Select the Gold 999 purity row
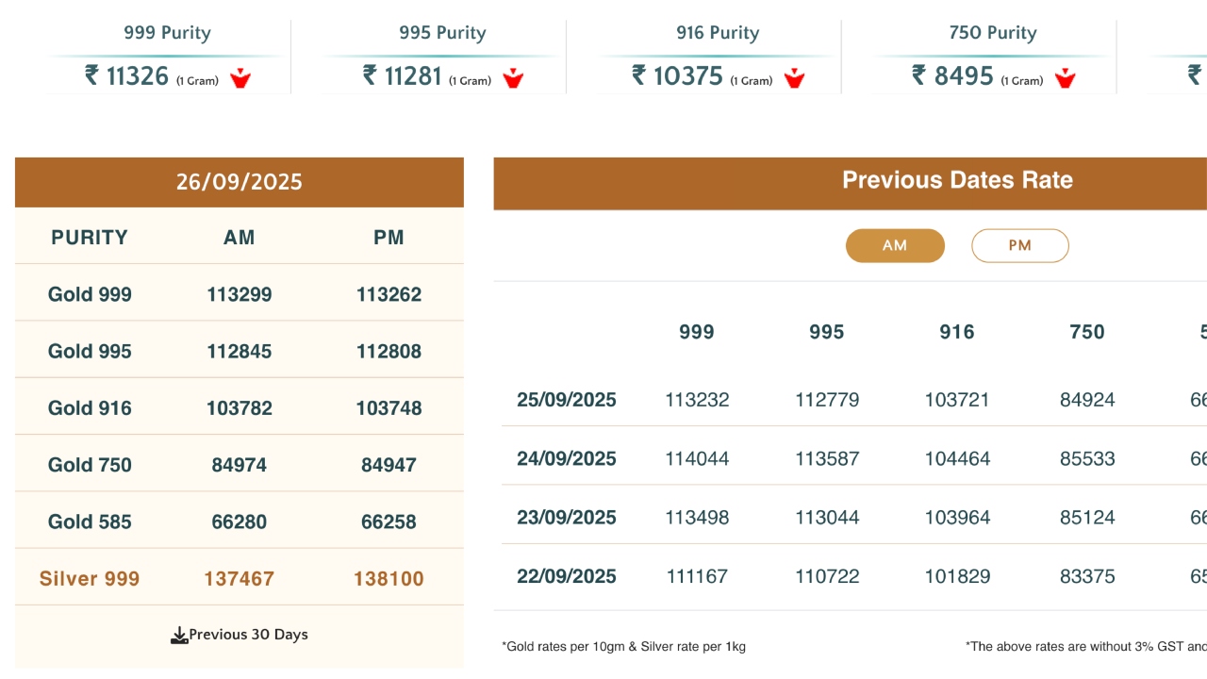The height and width of the screenshot is (679, 1207). (x=90, y=294)
